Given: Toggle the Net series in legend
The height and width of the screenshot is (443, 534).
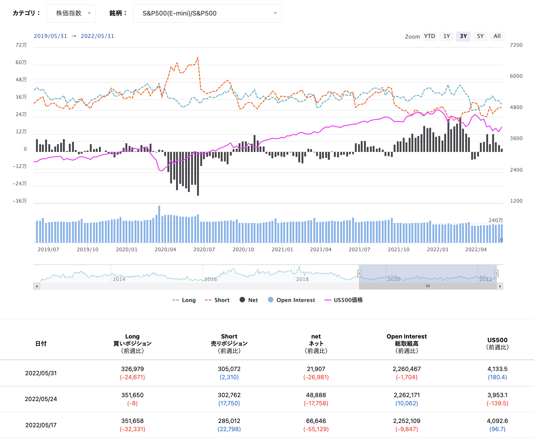Looking at the screenshot, I should [x=249, y=300].
